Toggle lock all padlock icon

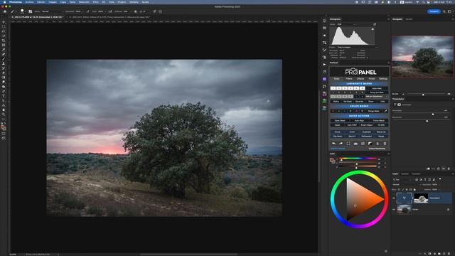[414, 190]
